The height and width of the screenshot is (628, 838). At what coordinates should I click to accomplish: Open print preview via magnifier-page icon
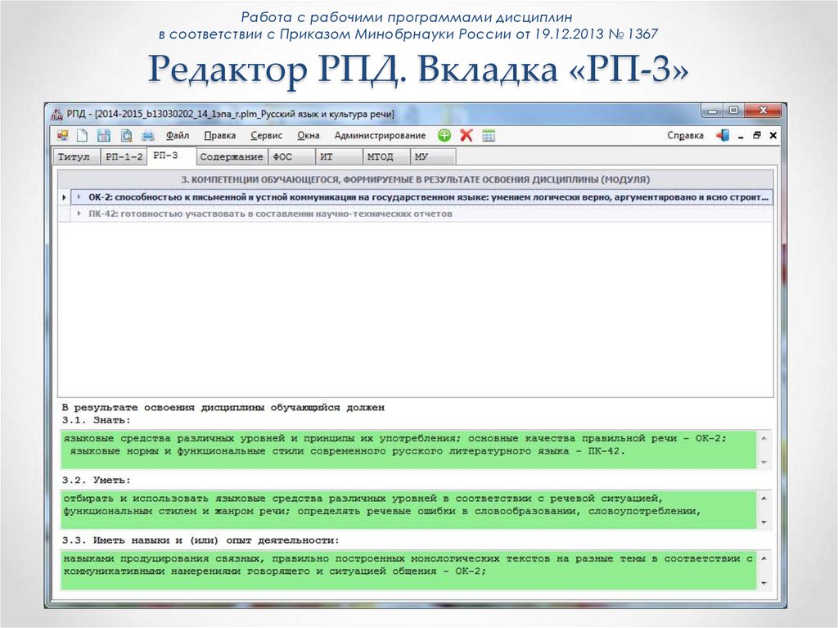[x=126, y=136]
